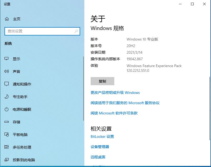Go to 主页 (Settings home)
Image resolution: width=211 pixels, height=167 pixels.
[16, 19]
